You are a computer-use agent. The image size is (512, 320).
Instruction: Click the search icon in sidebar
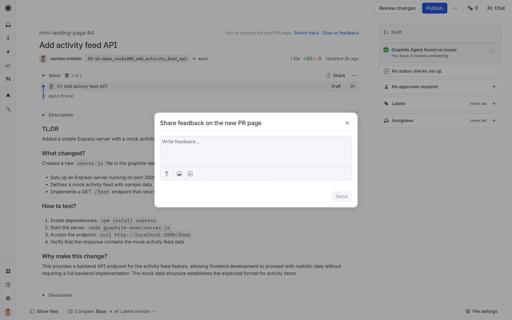coord(8,109)
